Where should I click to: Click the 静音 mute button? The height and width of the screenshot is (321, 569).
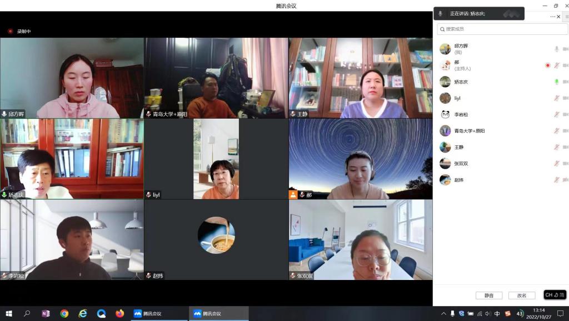[x=489, y=295]
